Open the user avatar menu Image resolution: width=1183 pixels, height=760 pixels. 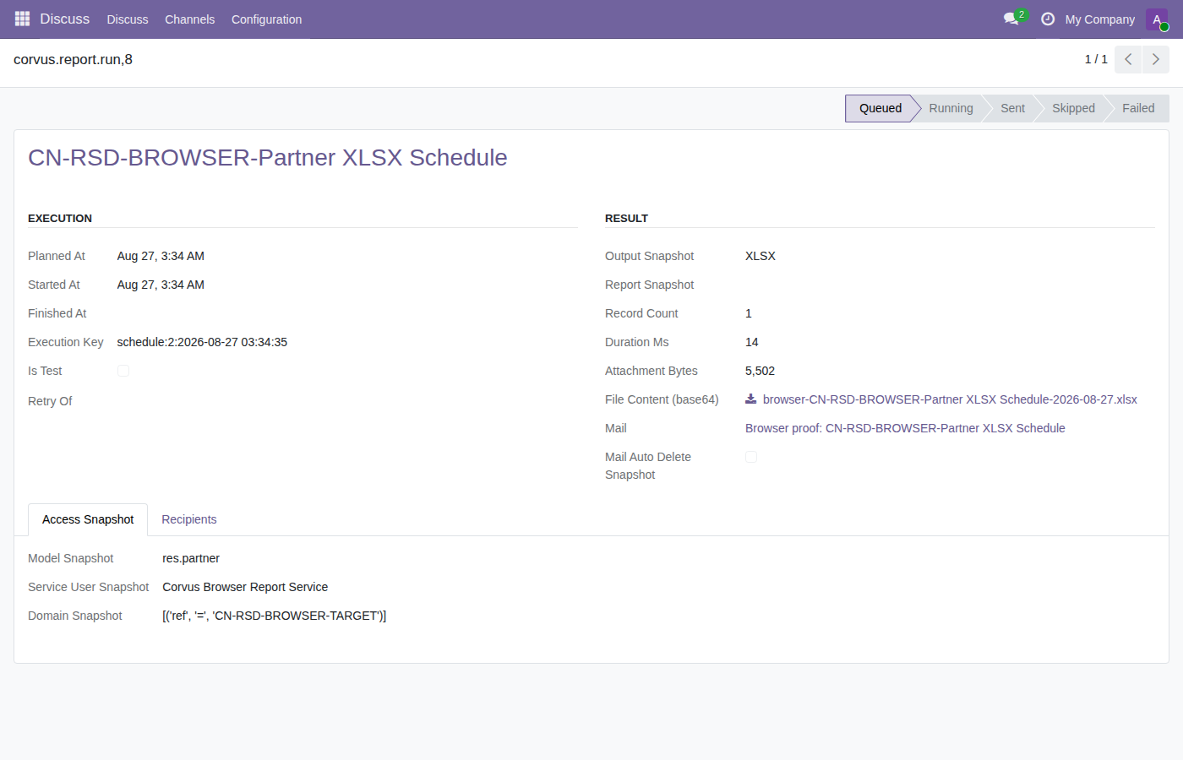[1157, 19]
